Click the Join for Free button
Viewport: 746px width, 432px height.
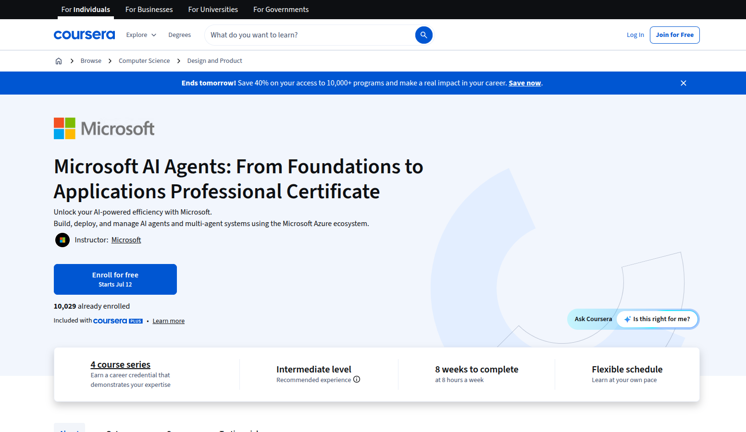[x=675, y=35]
